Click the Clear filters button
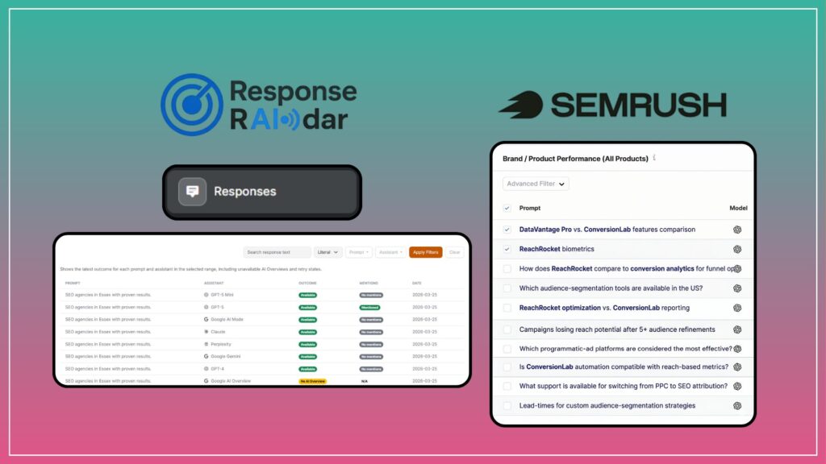Image resolution: width=826 pixels, height=464 pixels. point(455,252)
